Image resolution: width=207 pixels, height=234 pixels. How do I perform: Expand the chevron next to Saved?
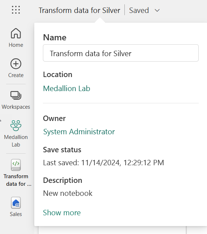pyautogui.click(x=157, y=10)
